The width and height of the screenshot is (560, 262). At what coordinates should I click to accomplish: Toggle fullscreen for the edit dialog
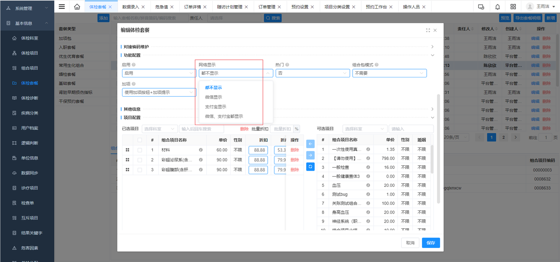427,30
